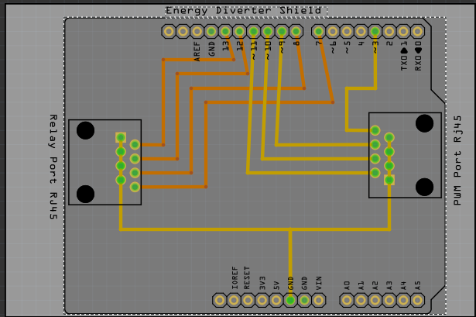Select the 5V power pin pad
This screenshot has height=317, width=476.
[x=276, y=300]
